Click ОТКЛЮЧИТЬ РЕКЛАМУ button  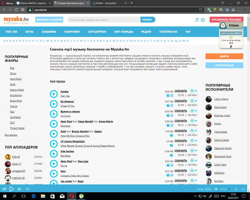[226, 19]
